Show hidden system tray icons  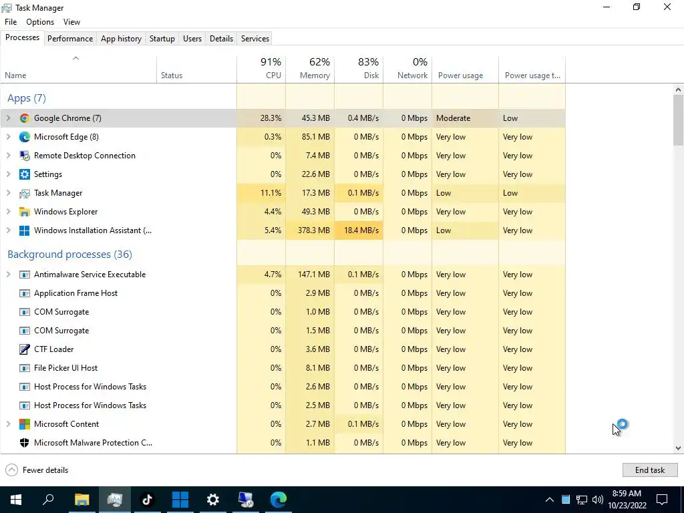point(550,500)
